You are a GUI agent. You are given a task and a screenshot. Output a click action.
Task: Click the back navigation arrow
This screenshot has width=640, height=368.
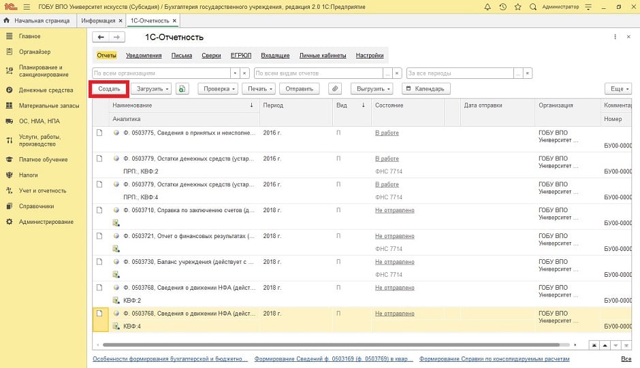101,37
